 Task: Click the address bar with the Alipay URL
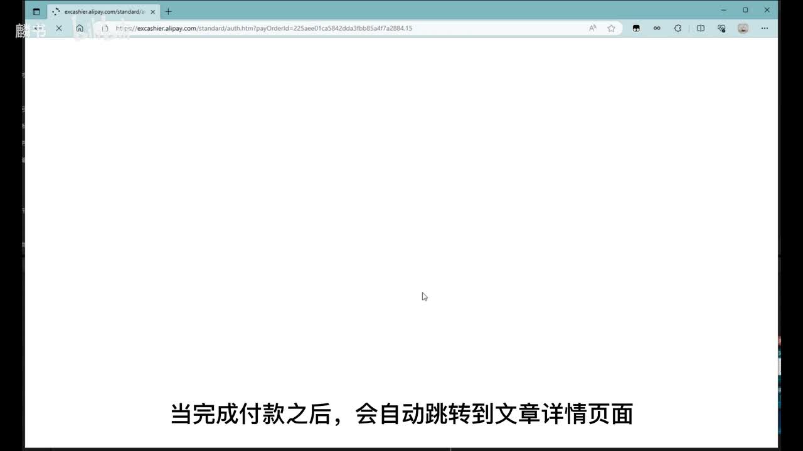tap(314, 28)
